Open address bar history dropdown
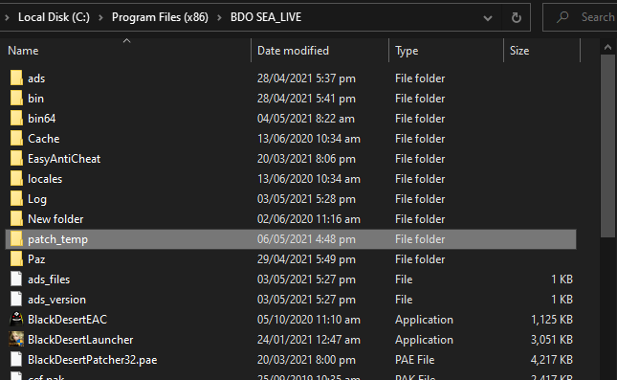Viewport: 617px width, 380px height. point(488,18)
